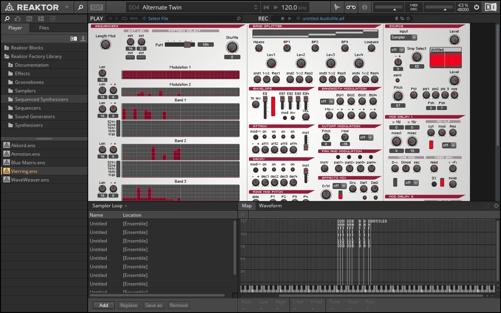Toggle the audio engine power button
This screenshot has width=501, height=313.
click(x=476, y=7)
